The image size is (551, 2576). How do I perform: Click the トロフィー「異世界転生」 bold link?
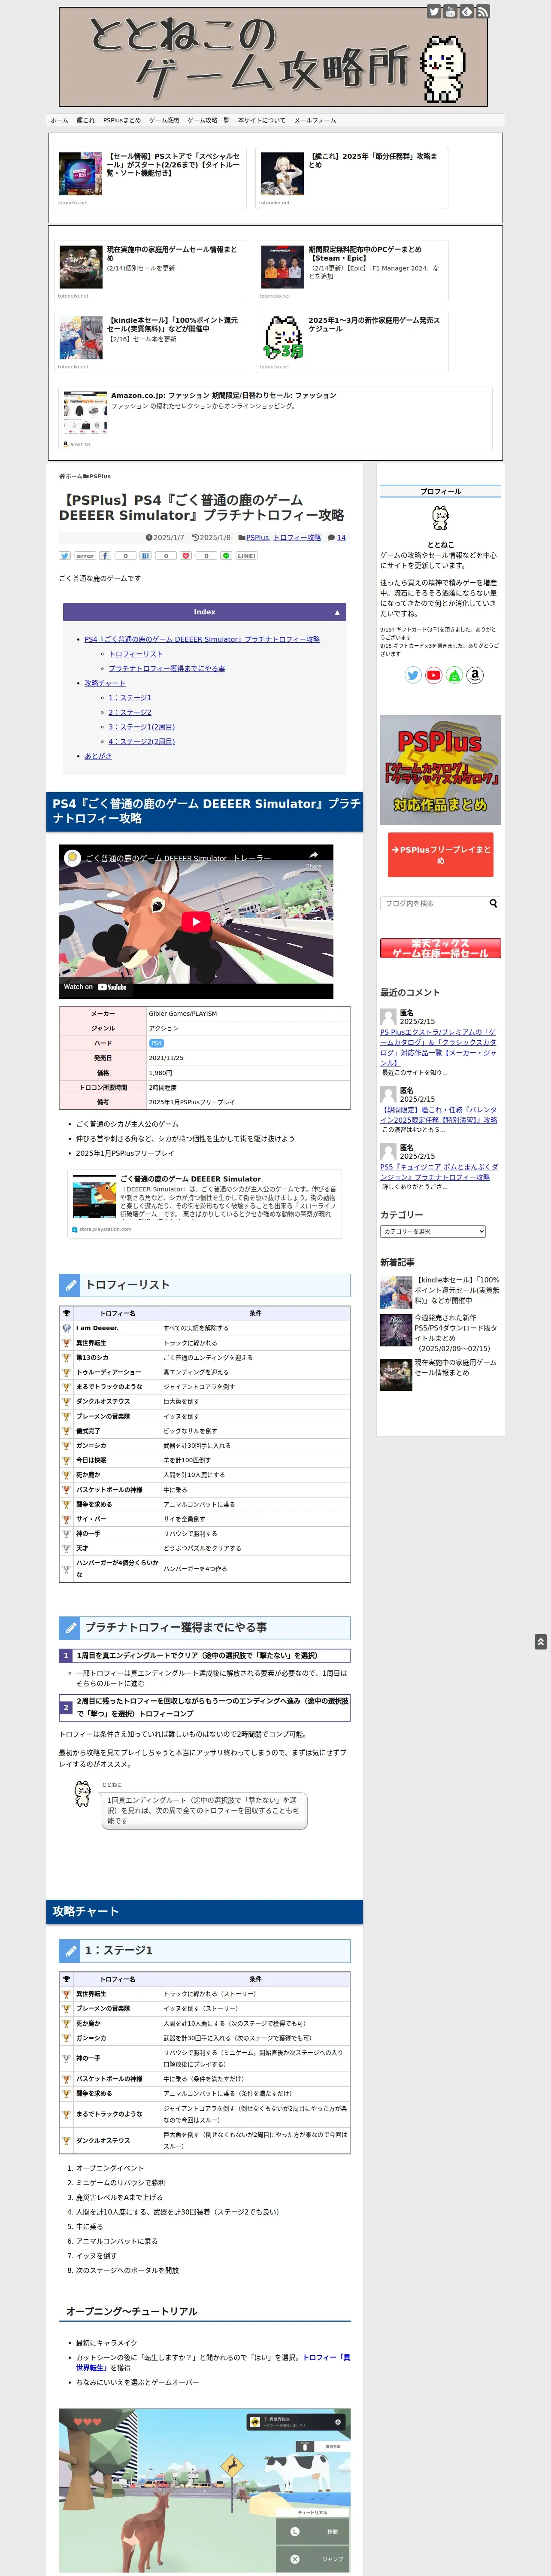pyautogui.click(x=213, y=2362)
